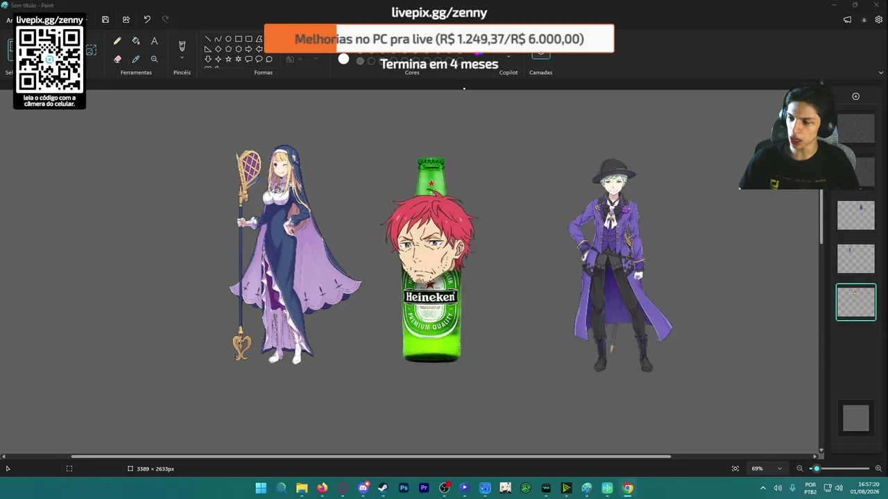Image resolution: width=888 pixels, height=499 pixels.
Task: Select the top layer thumbnail
Action: [856, 129]
